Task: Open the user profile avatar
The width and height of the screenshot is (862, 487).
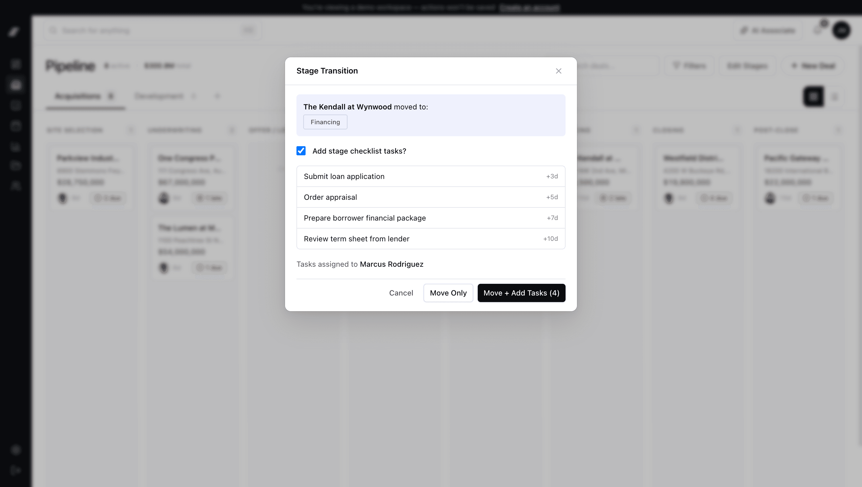Action: pos(842,30)
